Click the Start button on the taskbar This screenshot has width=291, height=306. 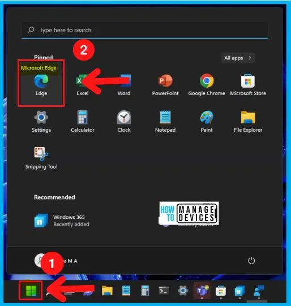coord(31,291)
